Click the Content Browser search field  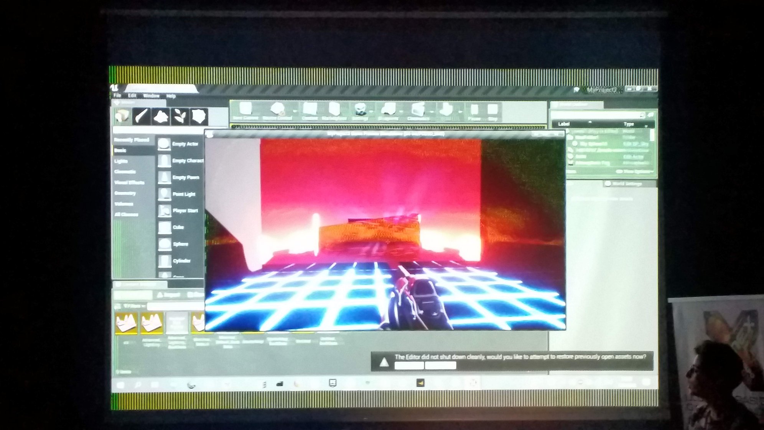176,306
